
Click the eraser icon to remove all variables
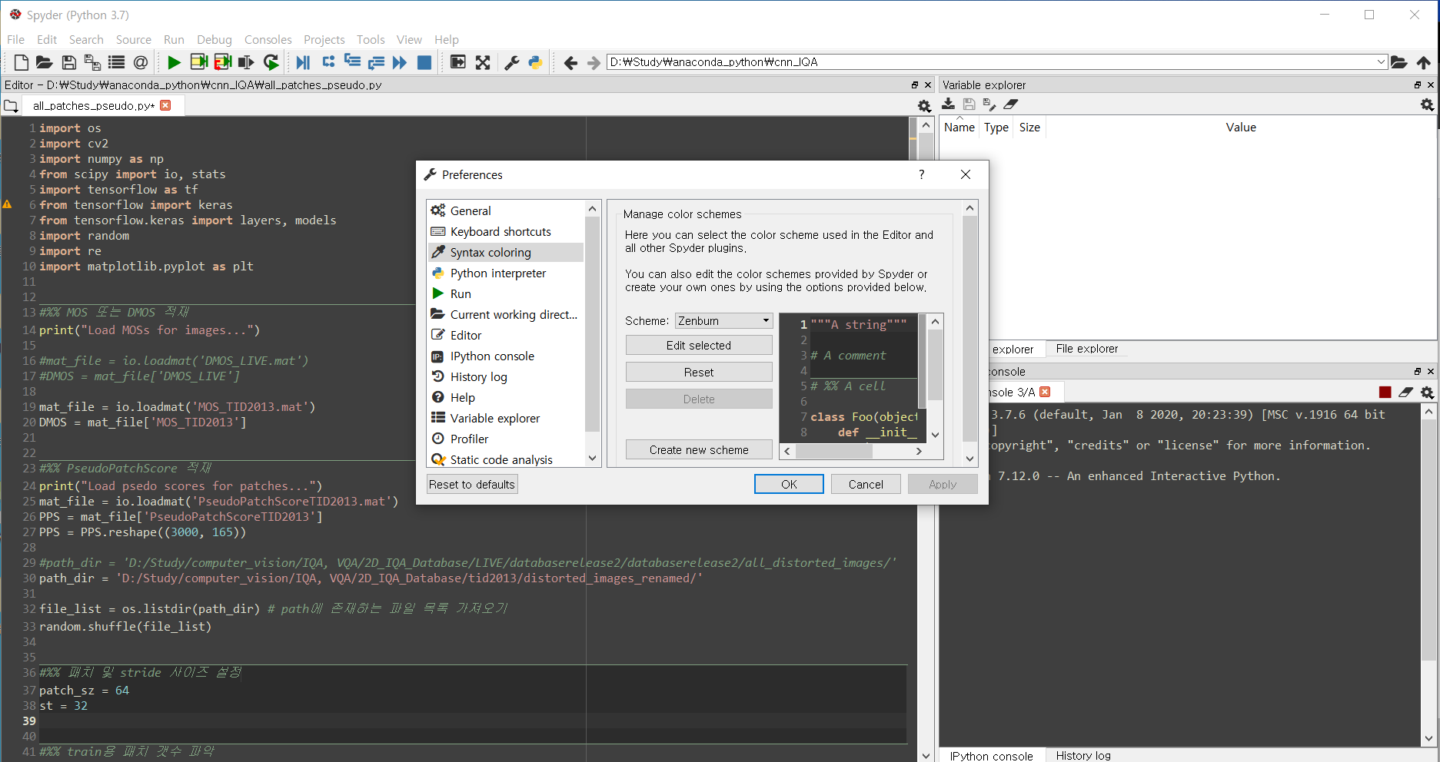[x=1011, y=104]
